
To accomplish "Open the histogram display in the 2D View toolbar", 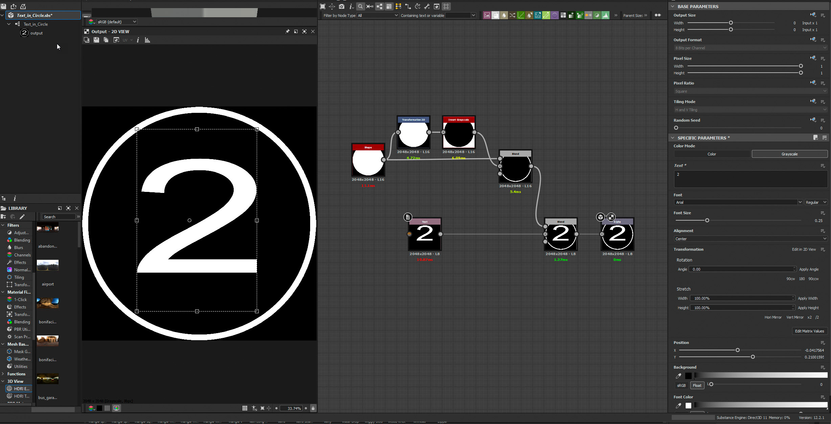I will (147, 40).
